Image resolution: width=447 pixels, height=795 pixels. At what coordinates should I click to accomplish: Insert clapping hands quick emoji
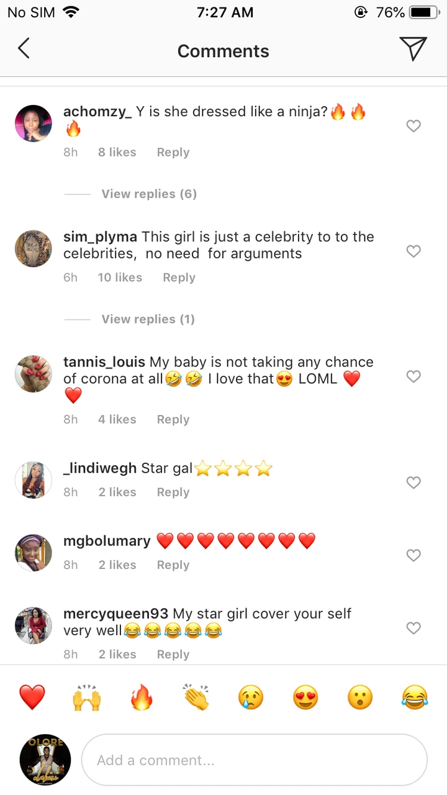tap(196, 697)
